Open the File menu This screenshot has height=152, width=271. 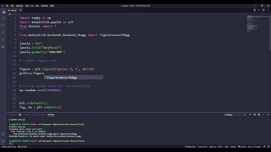tap(7, 5)
